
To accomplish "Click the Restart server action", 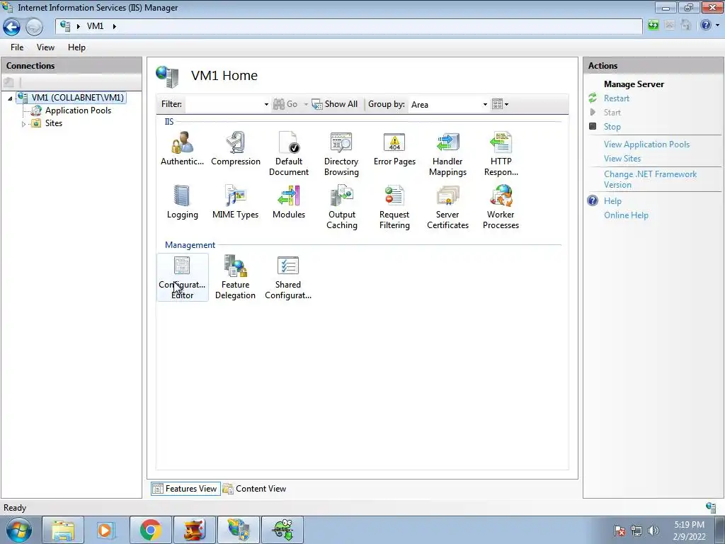I will pyautogui.click(x=617, y=98).
